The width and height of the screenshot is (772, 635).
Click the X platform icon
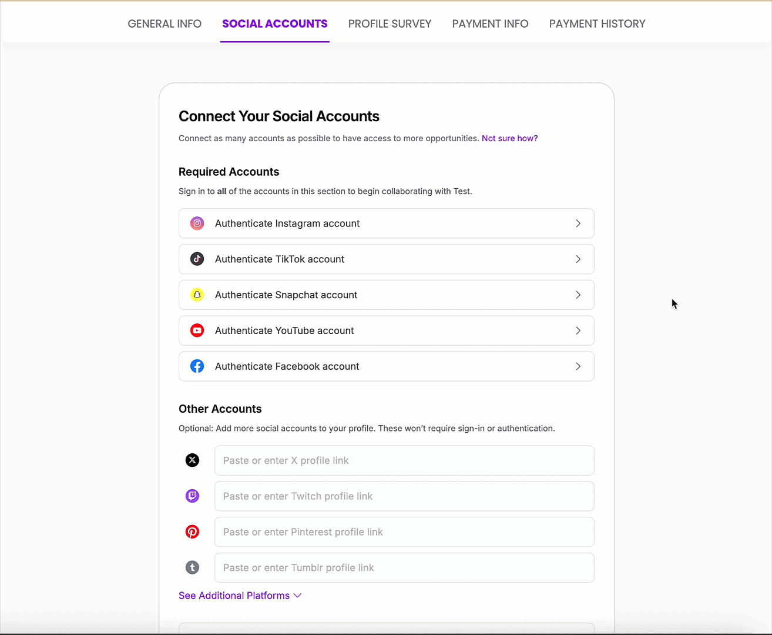tap(192, 460)
